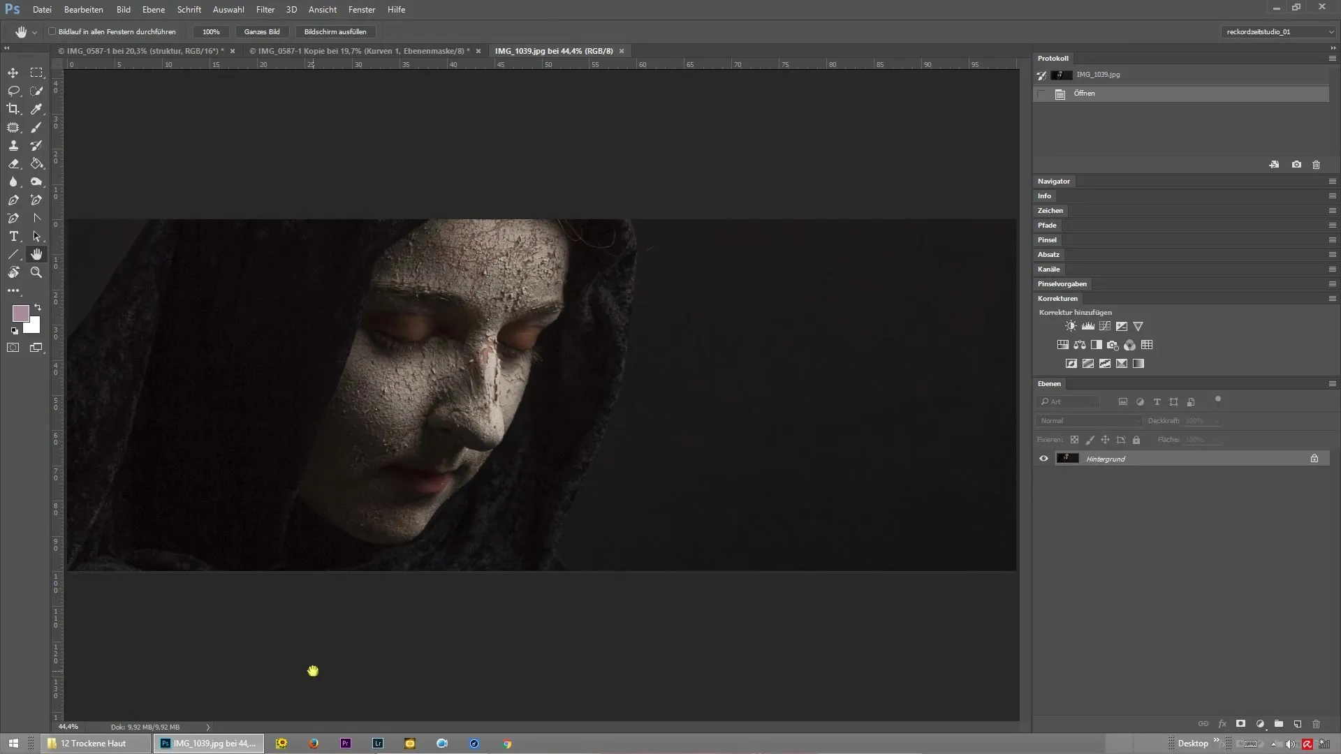1341x754 pixels.
Task: Select the Lasso tool
Action: pyautogui.click(x=13, y=91)
